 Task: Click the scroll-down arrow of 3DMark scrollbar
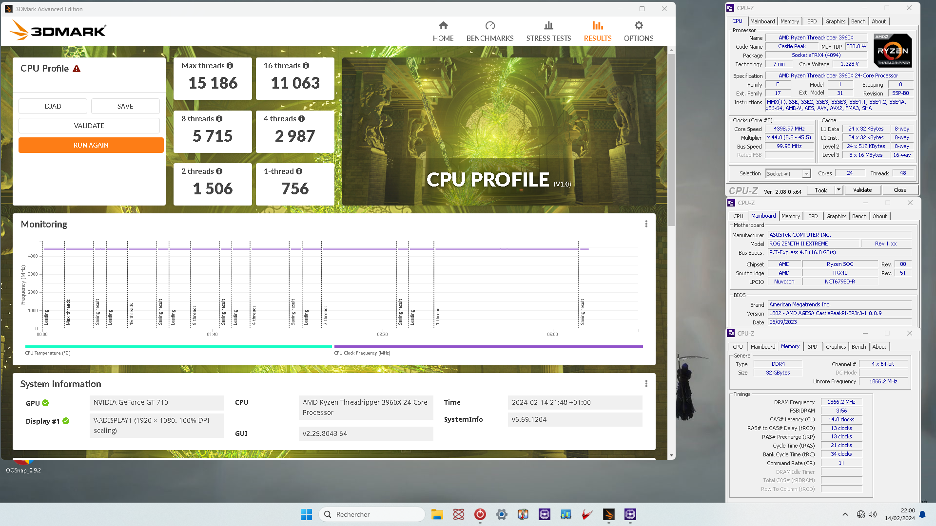[671, 456]
